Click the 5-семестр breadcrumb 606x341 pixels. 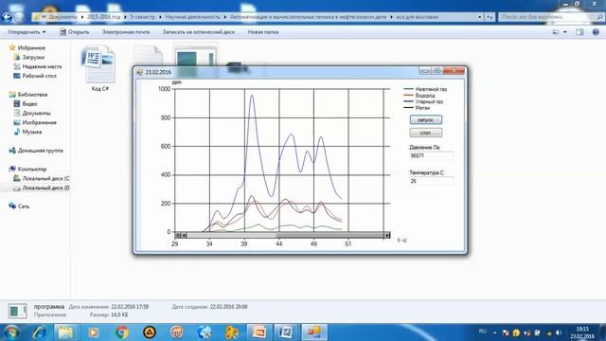coord(142,17)
